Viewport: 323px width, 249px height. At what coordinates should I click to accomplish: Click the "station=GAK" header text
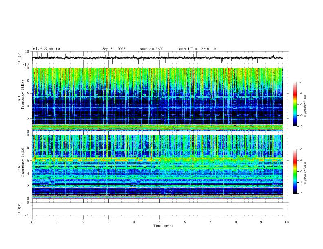(x=151, y=49)
